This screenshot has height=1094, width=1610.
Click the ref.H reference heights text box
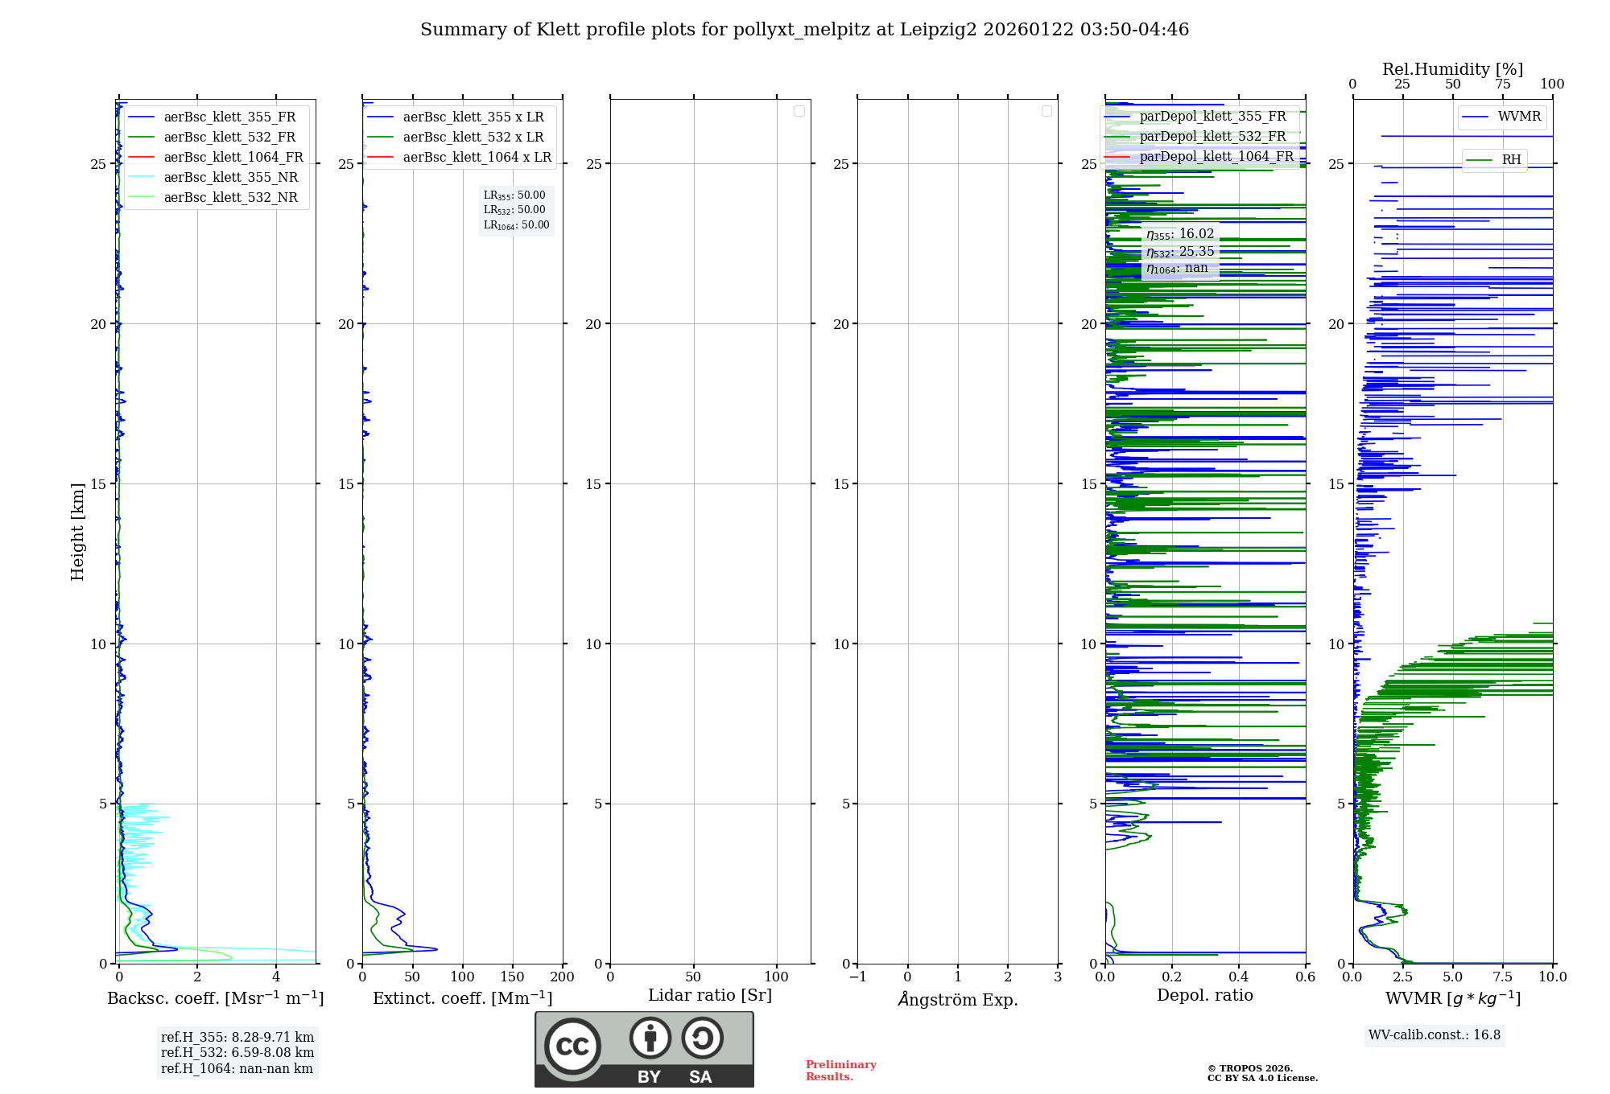click(237, 1052)
